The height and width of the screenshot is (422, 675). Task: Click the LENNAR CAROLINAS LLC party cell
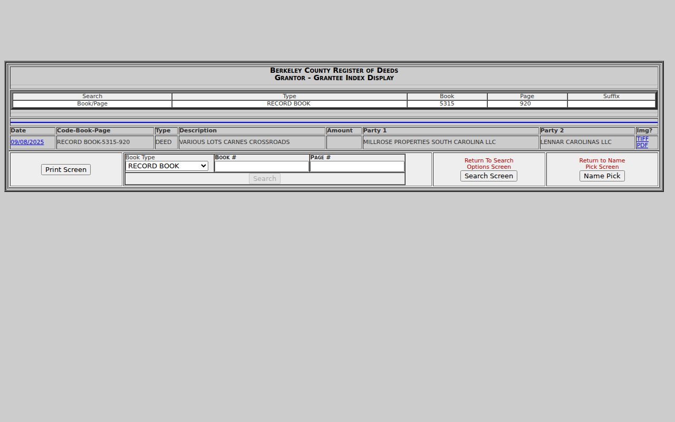[587, 142]
